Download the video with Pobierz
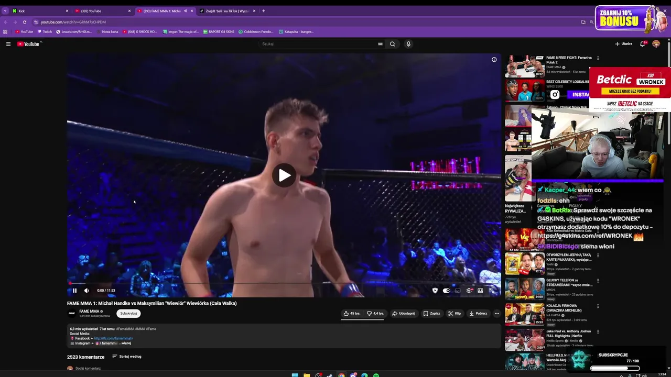The image size is (671, 377). point(478,314)
